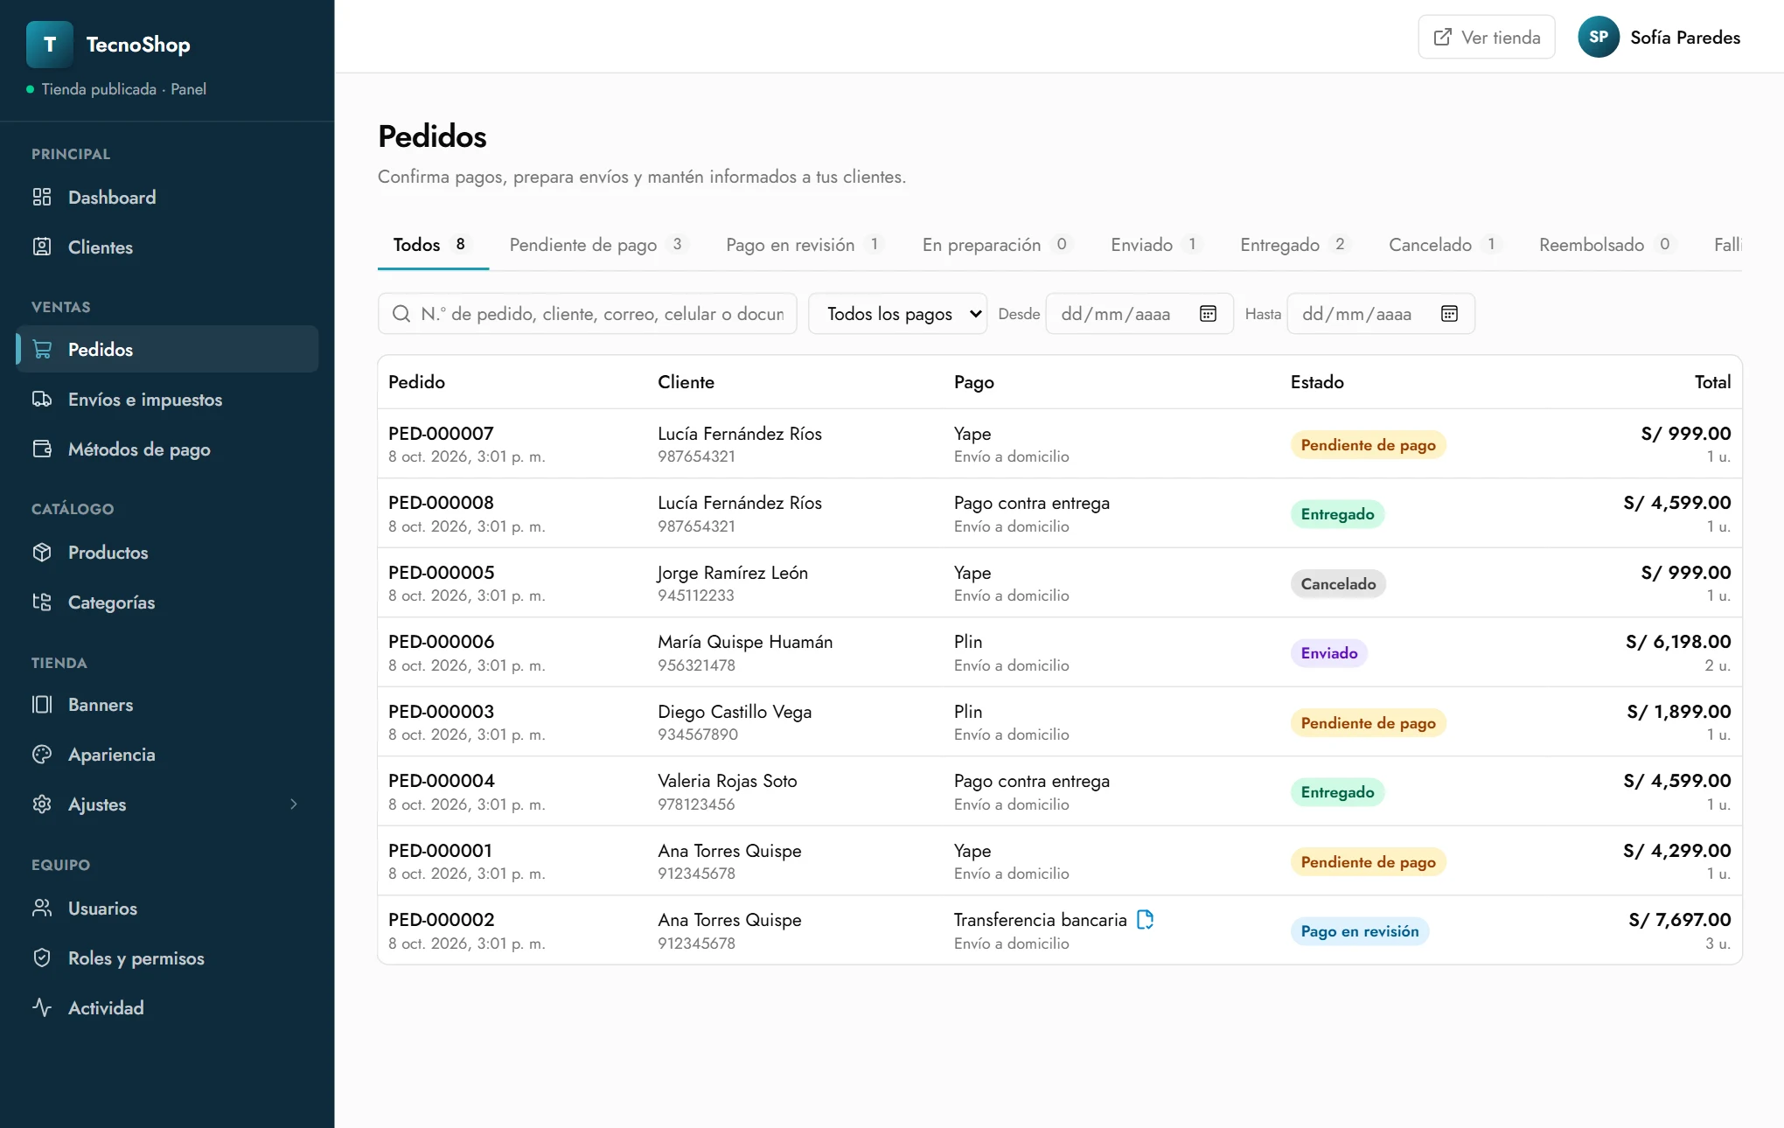Open the Todos los pagos dropdown

pos(897,314)
